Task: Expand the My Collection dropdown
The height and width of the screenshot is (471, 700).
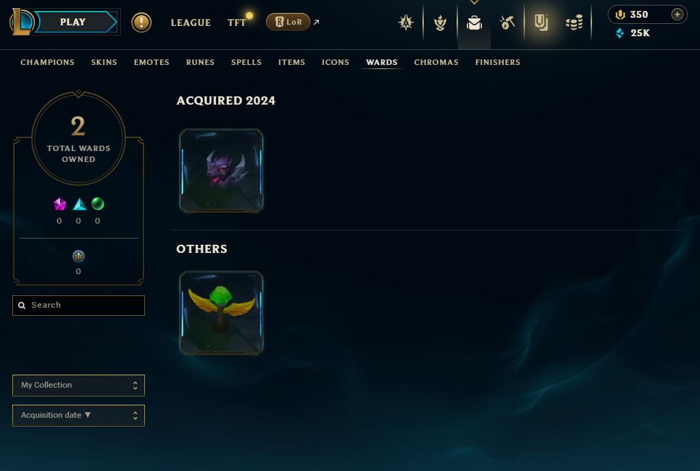Action: [x=79, y=386]
